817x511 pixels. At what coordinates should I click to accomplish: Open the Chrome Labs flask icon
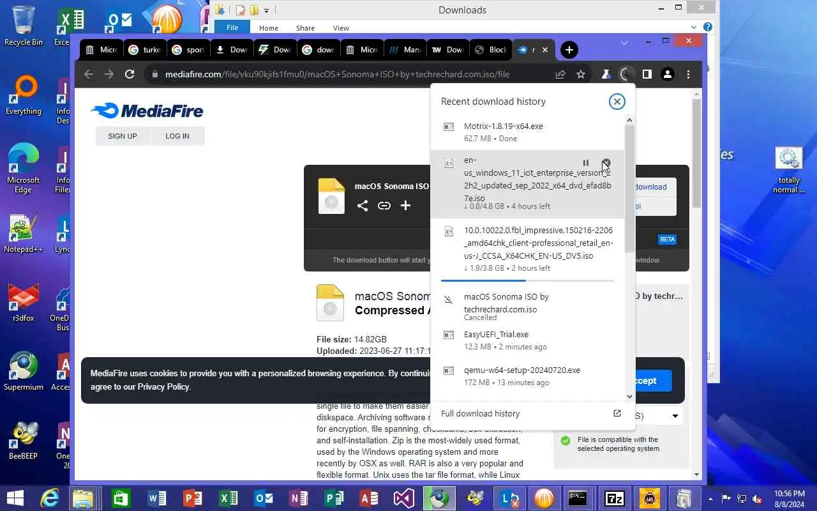[606, 74]
